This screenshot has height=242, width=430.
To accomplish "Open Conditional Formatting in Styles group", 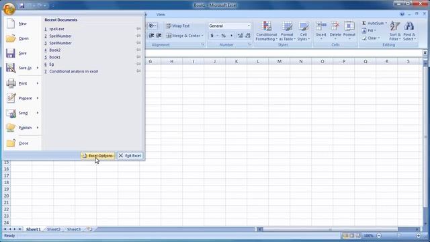I will [x=266, y=32].
